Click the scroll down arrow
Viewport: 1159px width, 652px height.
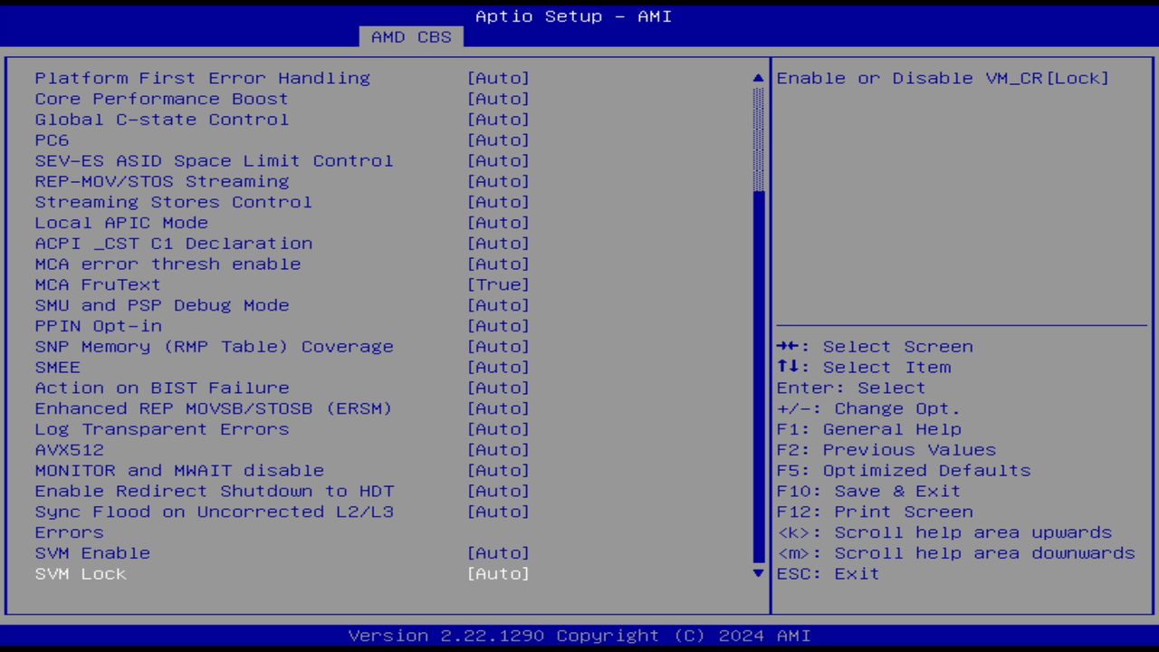click(x=759, y=573)
